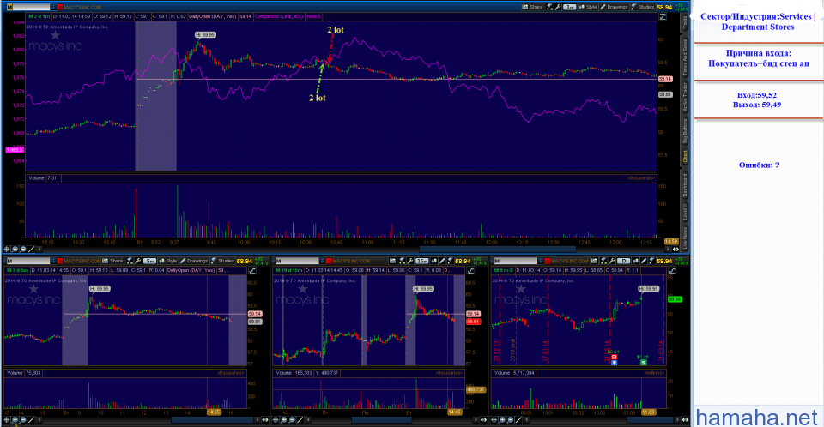Click the 5m chart horizontal time scrollbar

pos(212,419)
